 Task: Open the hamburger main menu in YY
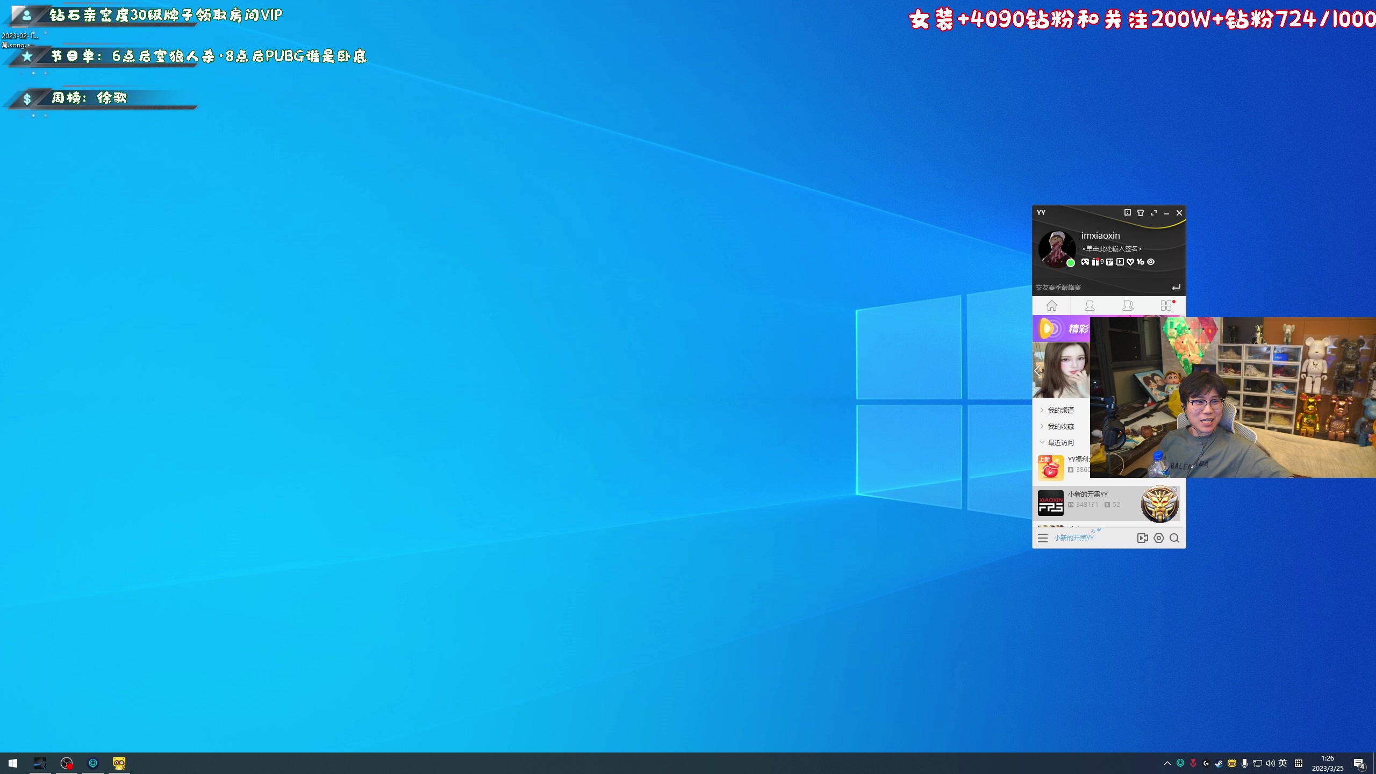pos(1042,538)
